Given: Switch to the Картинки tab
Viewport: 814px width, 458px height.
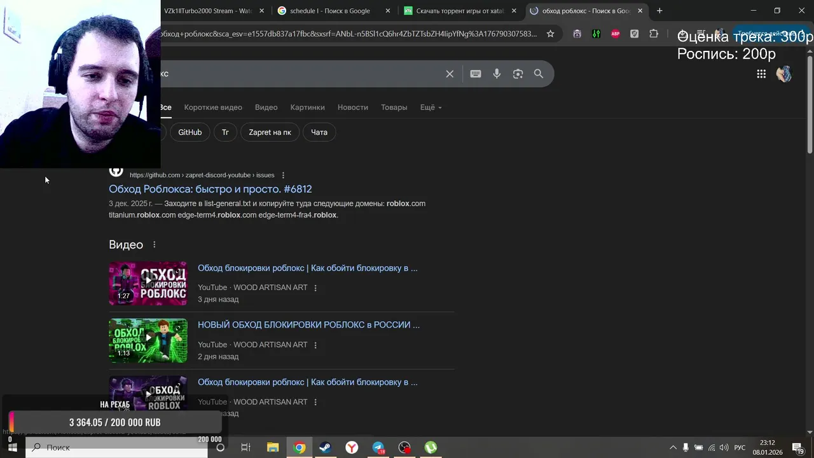Looking at the screenshot, I should (x=307, y=108).
